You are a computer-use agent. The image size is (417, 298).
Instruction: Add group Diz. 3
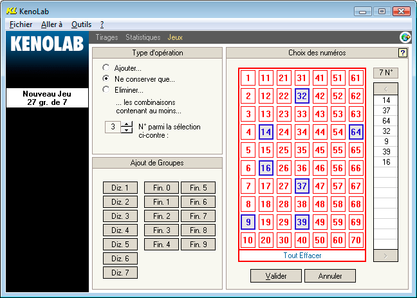pyautogui.click(x=121, y=216)
